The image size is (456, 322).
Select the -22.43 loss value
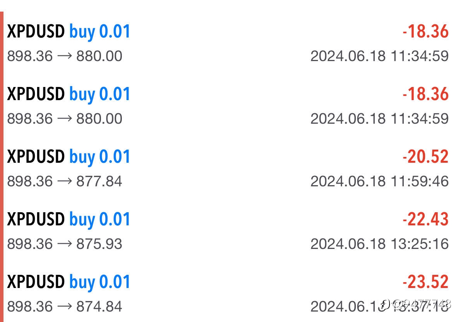(425, 219)
